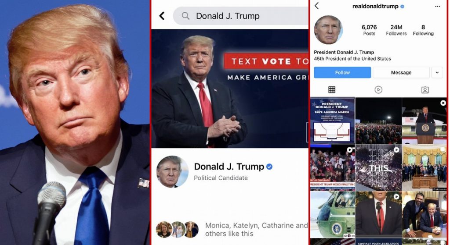Viewport: 450px width, 245px height.
Task: Open the THIS video post
Action: 378,168
